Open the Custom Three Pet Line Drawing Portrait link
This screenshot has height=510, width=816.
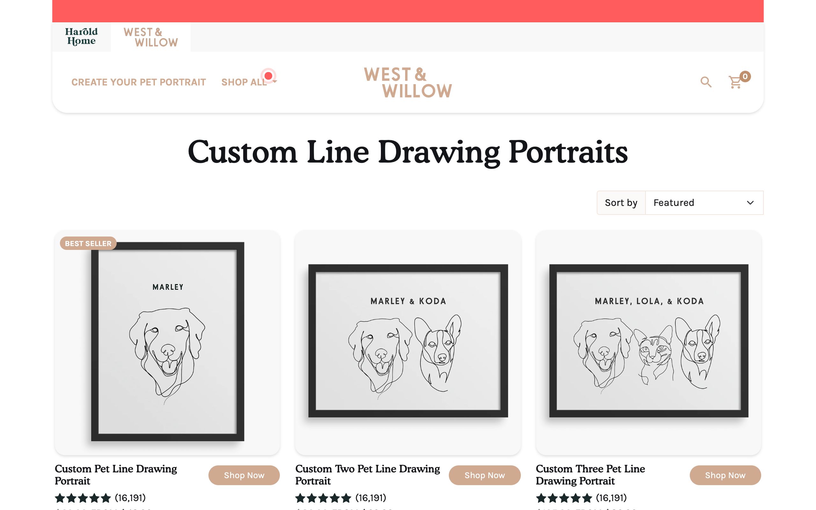coord(590,475)
